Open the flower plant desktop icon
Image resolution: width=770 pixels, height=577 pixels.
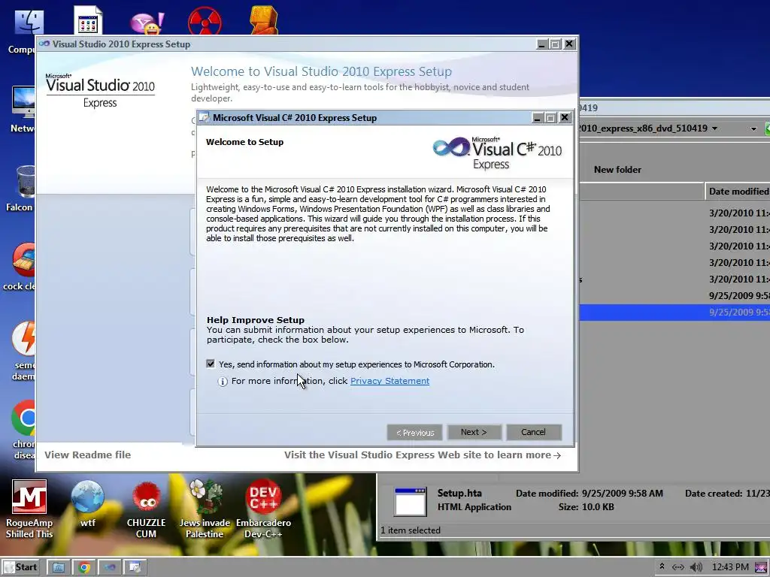tap(205, 509)
